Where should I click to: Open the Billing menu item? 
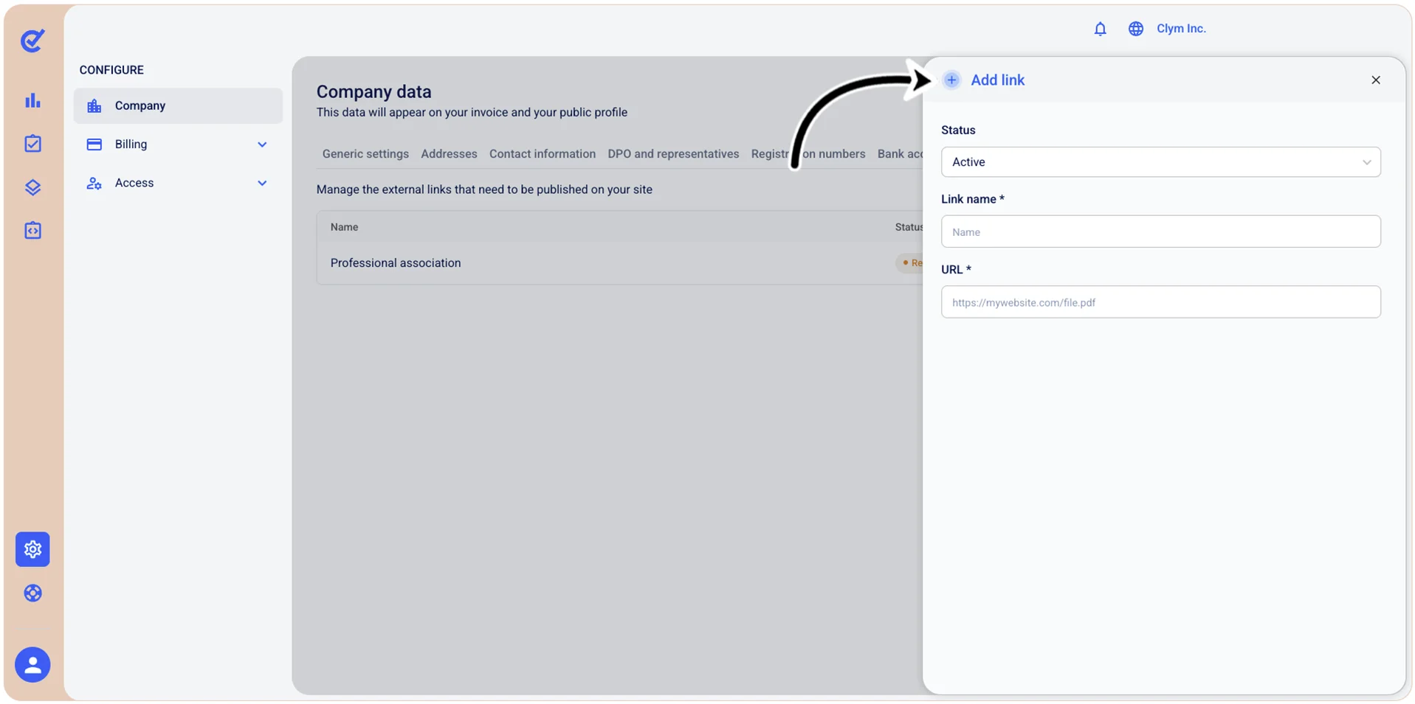click(x=178, y=144)
